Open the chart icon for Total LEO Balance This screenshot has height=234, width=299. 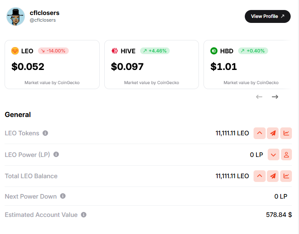coord(286,176)
